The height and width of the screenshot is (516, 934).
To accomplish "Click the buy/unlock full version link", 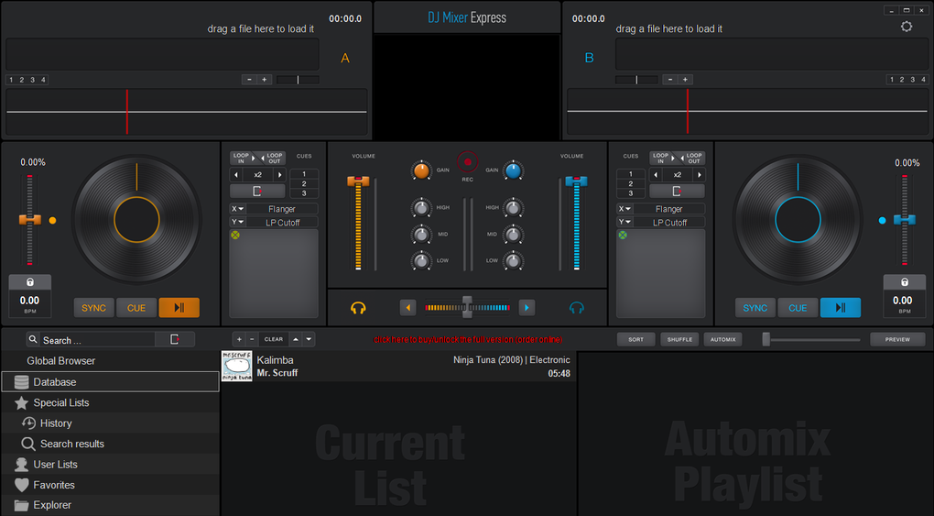I will click(468, 339).
